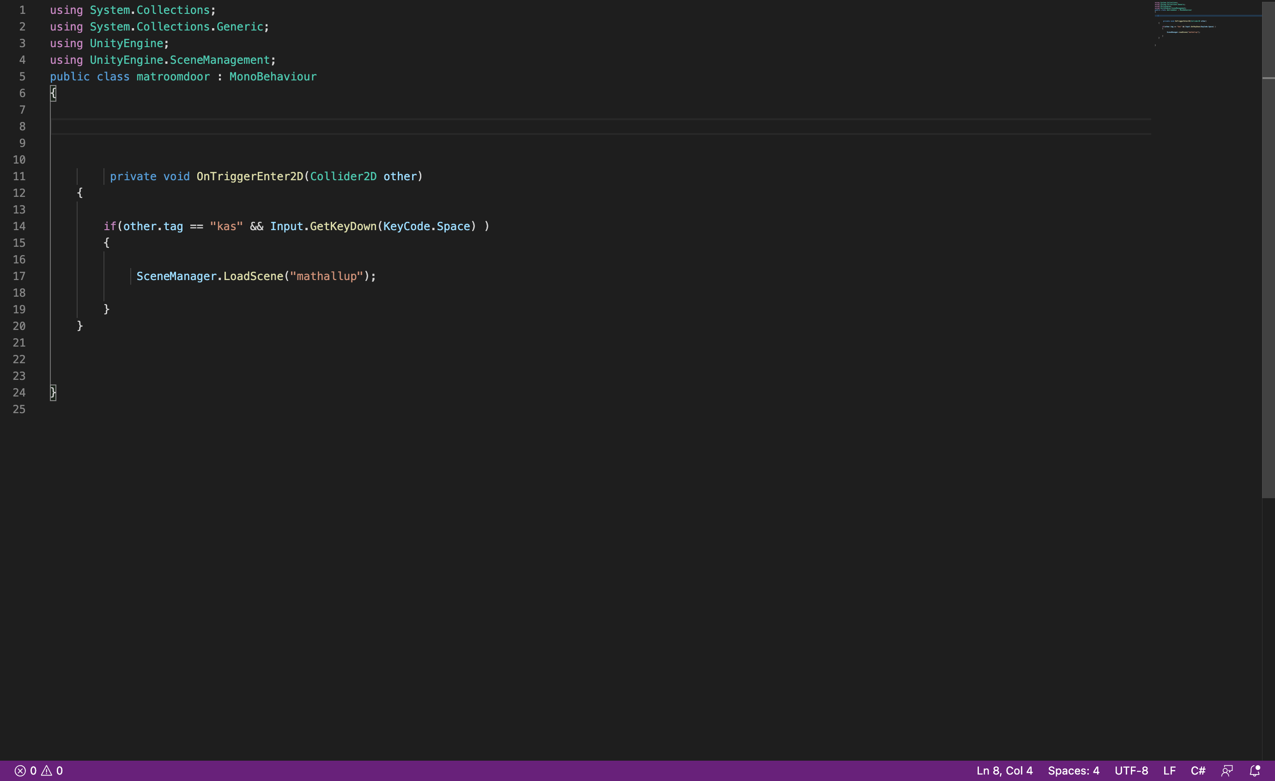
Task: Click MonoBehaviour base class name
Action: click(x=273, y=77)
